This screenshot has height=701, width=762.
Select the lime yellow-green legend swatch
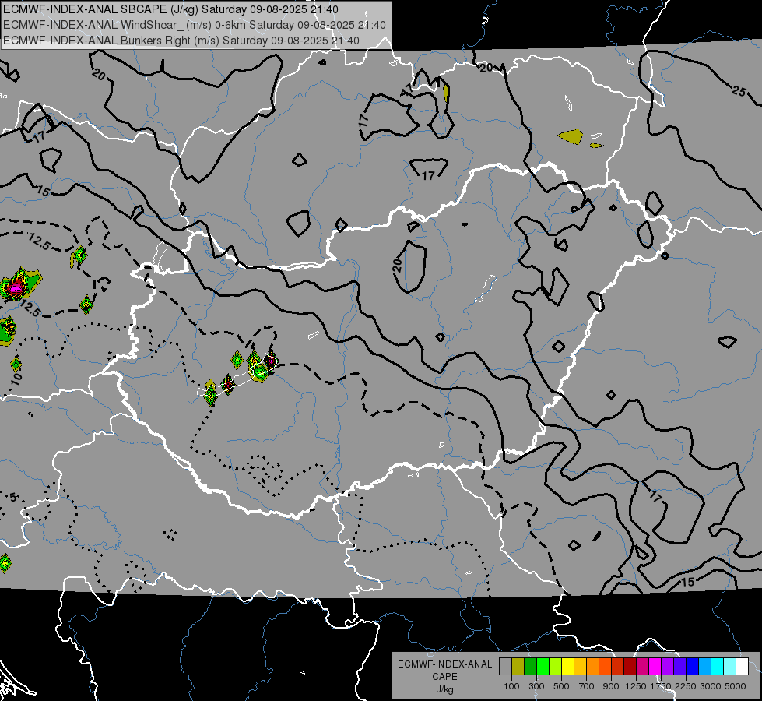[x=555, y=667]
